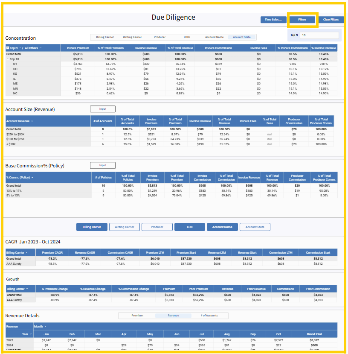Open Billing Carrier dropdown in Growth table

pos(27,289)
